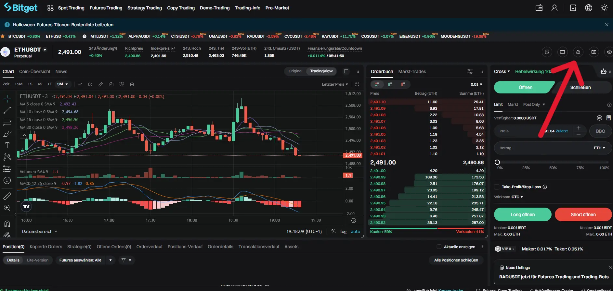Viewport: 613px width, 291px height.
Task: Open the Futures auswählen: Alle dropdown
Action: tap(85, 260)
